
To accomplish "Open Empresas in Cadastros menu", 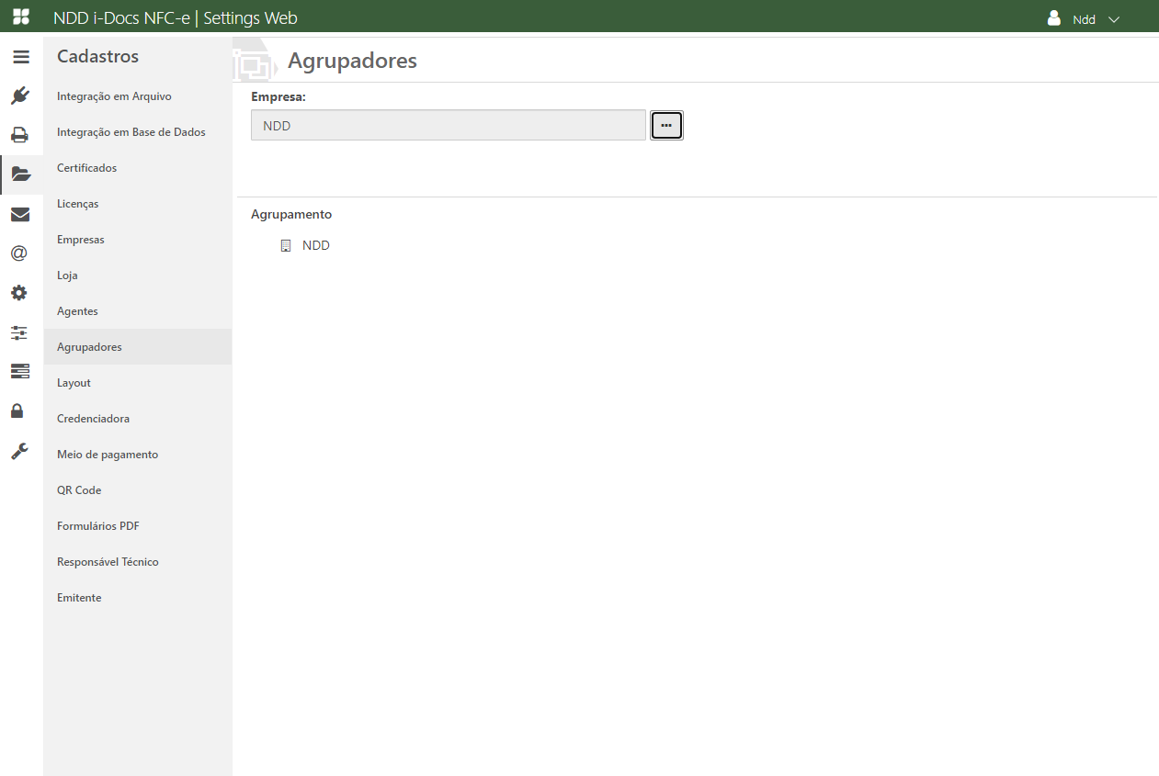I will (138, 240).
